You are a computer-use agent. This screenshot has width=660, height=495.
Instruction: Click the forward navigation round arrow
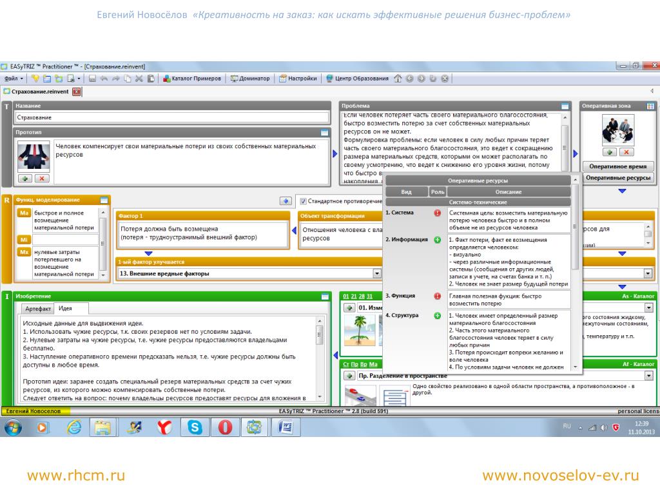pos(422,78)
